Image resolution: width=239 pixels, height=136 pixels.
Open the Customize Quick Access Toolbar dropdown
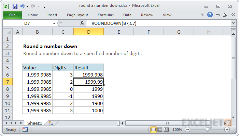point(44,6)
